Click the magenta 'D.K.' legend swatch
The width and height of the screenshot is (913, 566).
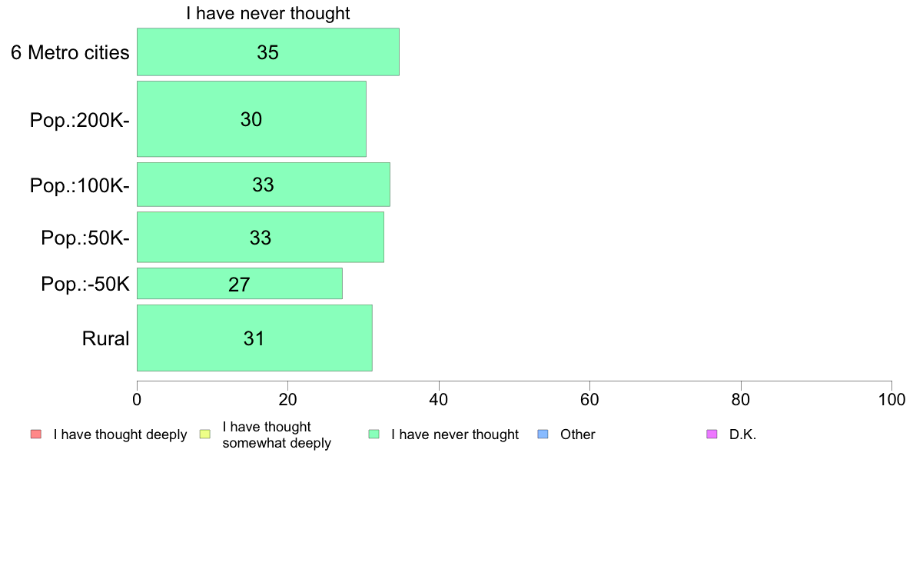(x=712, y=434)
